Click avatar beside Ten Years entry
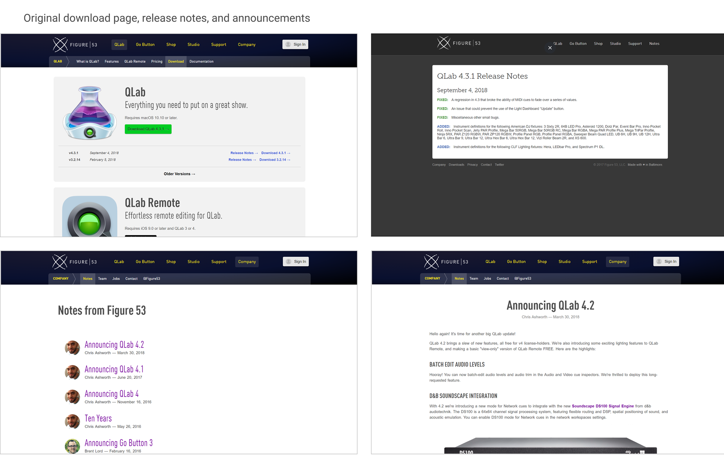The width and height of the screenshot is (724, 455). 72,421
